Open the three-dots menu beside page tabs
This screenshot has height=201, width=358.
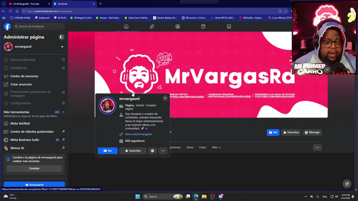[x=317, y=147]
